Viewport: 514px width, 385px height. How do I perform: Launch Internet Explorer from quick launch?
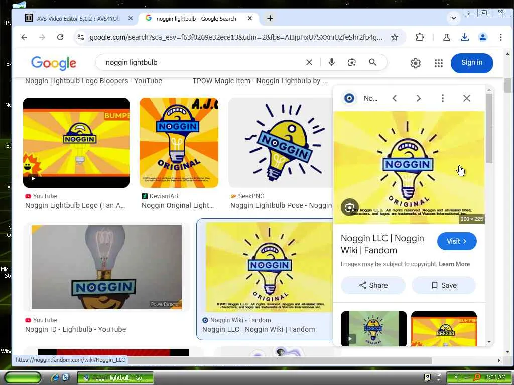point(55,378)
